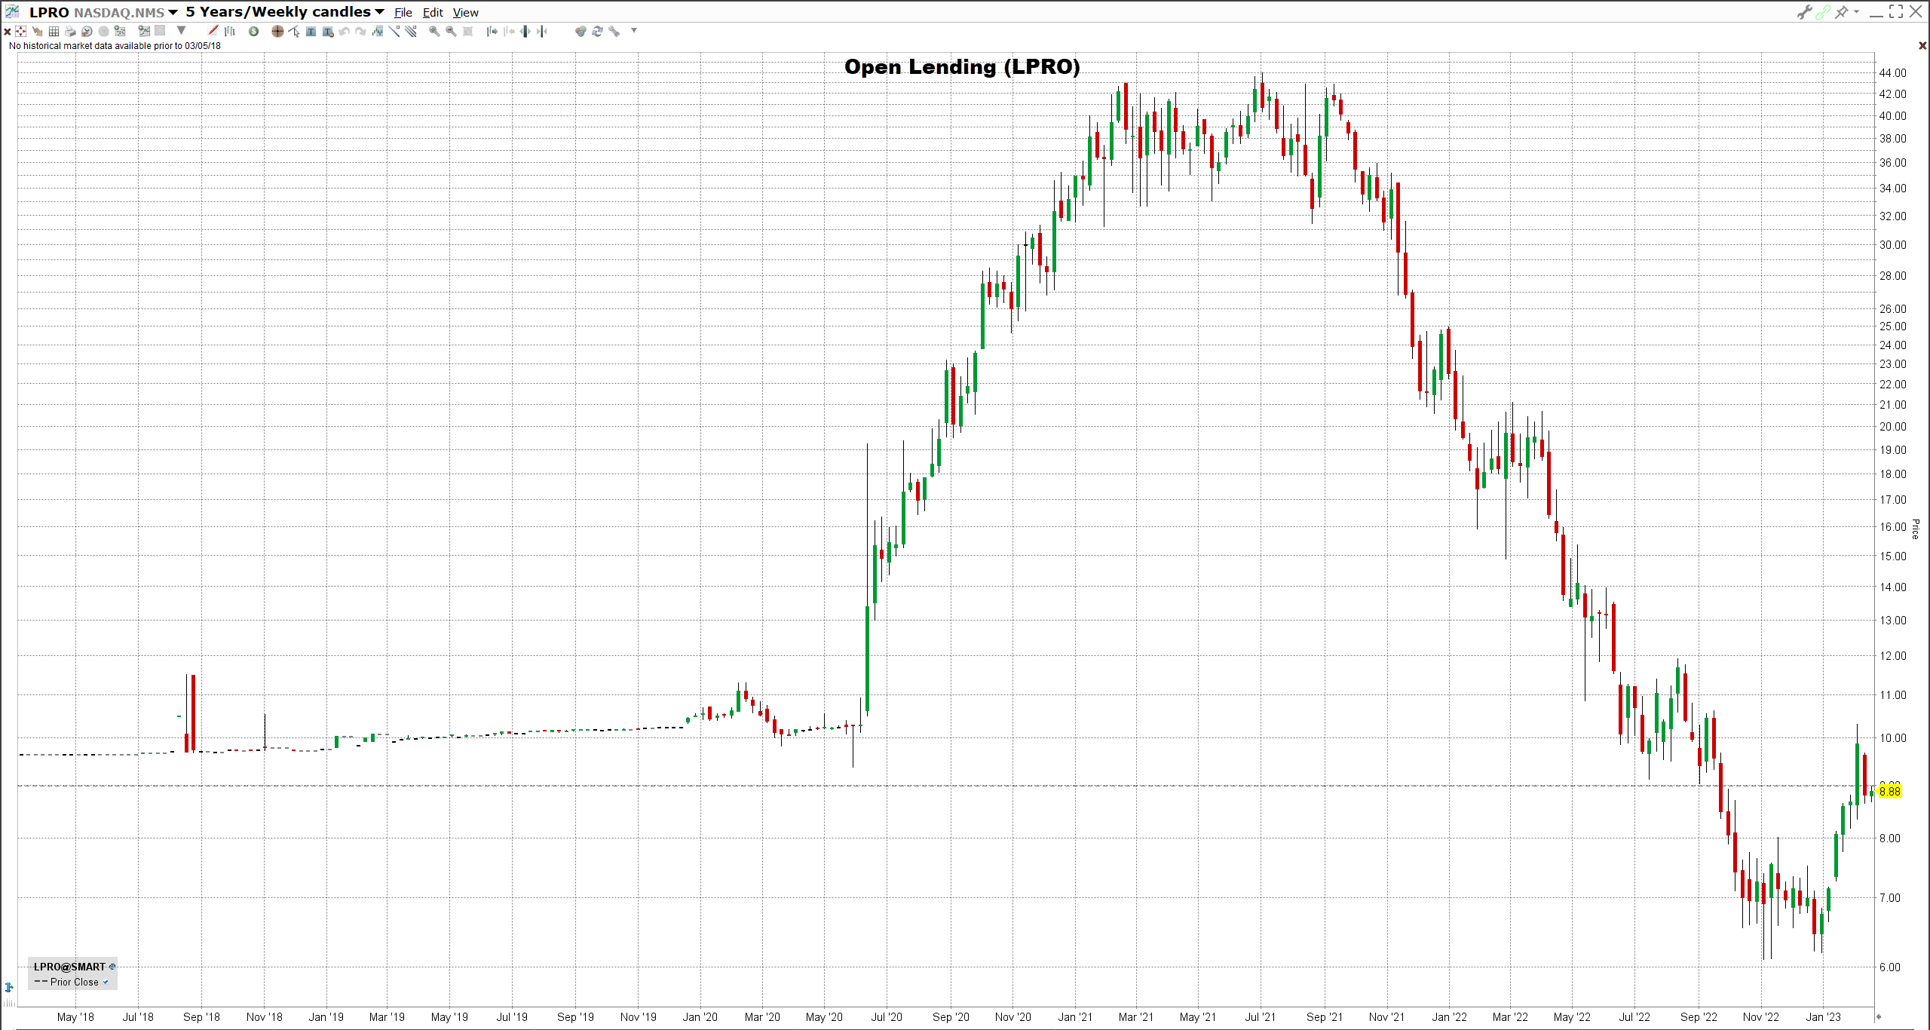Open the View menu
The height and width of the screenshot is (1030, 1930).
click(465, 13)
